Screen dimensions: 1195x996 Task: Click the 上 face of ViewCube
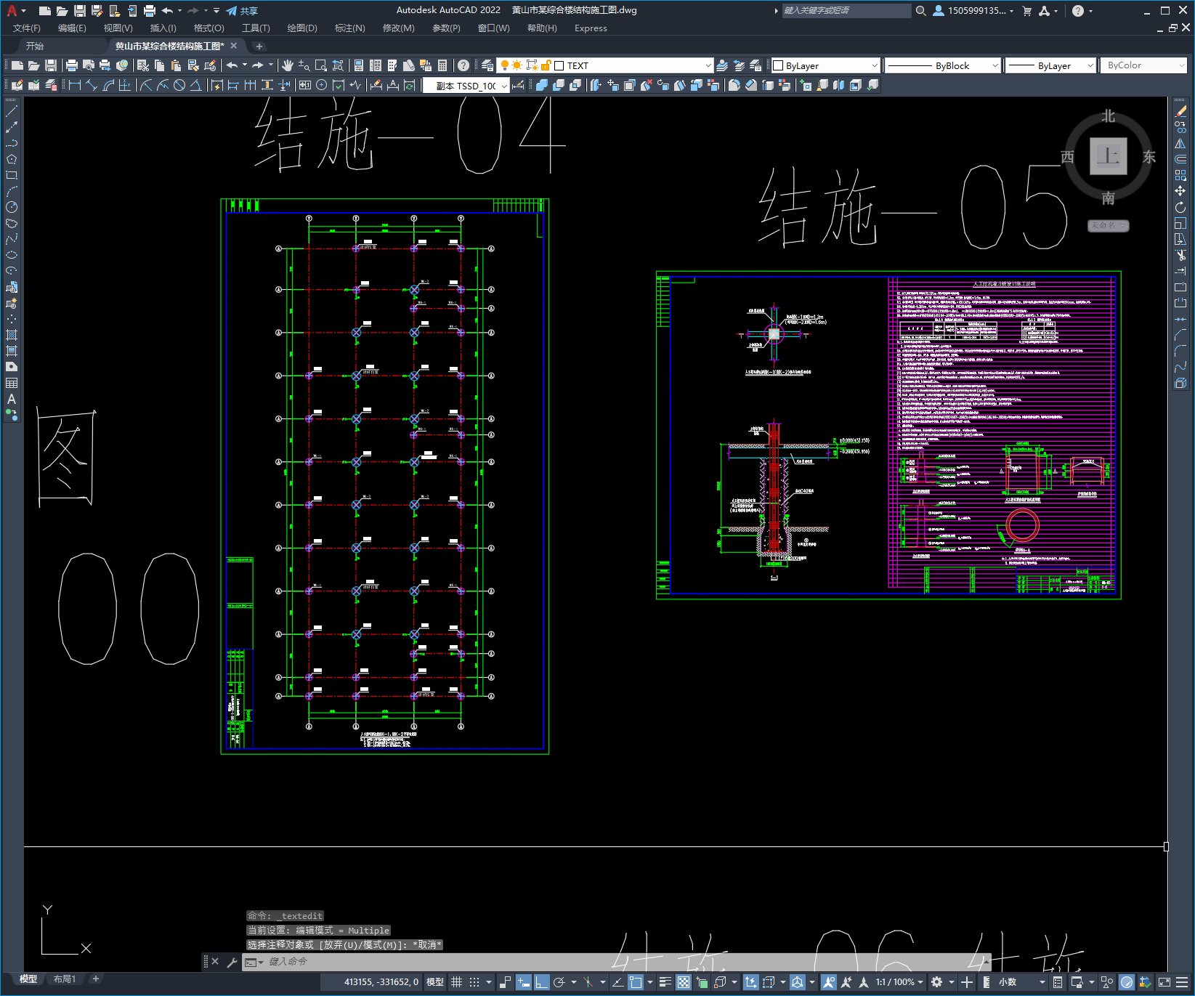click(1108, 156)
